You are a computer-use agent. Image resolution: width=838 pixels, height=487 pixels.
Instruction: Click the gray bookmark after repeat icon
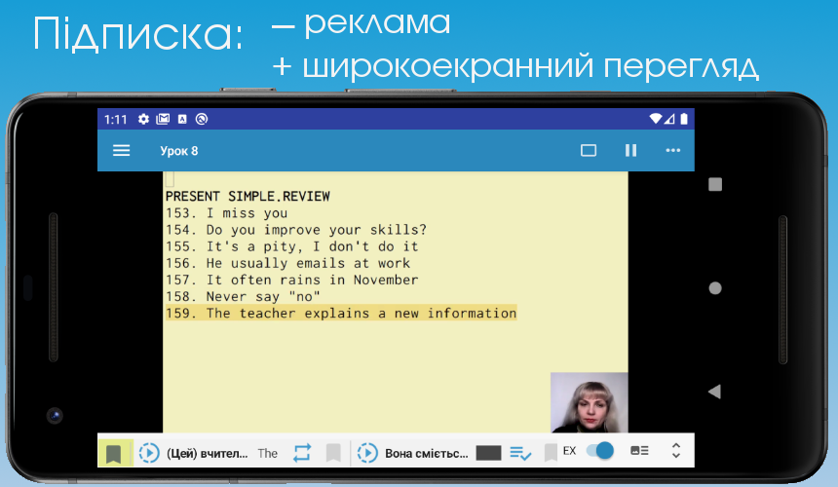point(333,453)
